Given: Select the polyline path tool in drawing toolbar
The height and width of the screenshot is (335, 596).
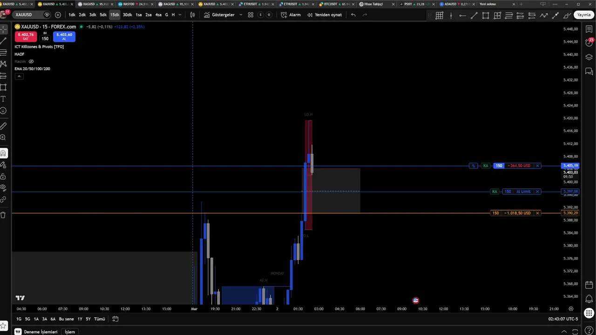Looking at the screenshot, I should 544,15.
